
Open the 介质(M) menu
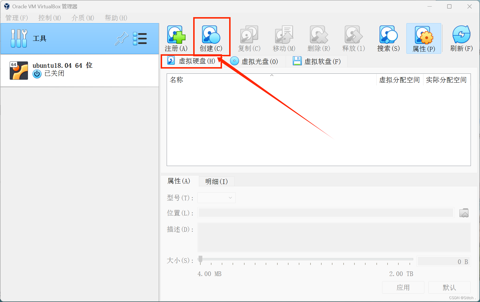83,18
